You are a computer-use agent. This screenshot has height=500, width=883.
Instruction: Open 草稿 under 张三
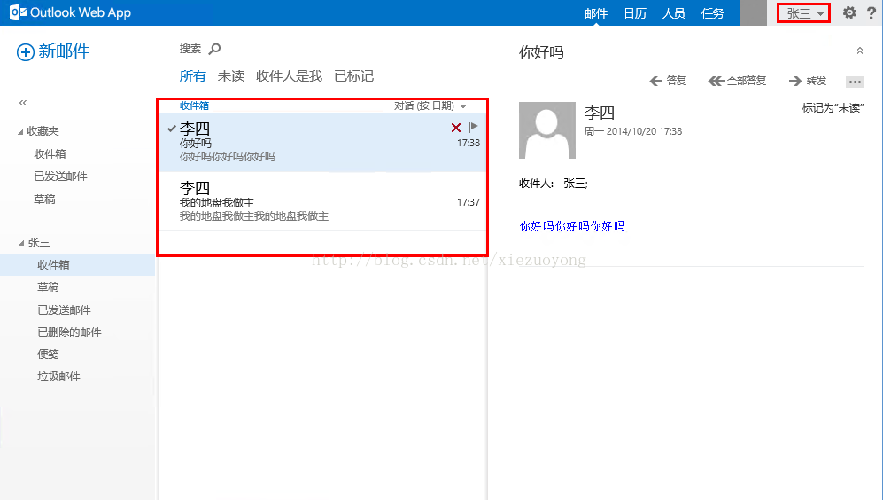[48, 287]
